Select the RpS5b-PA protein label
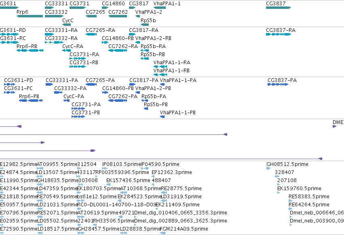The width and height of the screenshot is (344, 235). coord(154,97)
